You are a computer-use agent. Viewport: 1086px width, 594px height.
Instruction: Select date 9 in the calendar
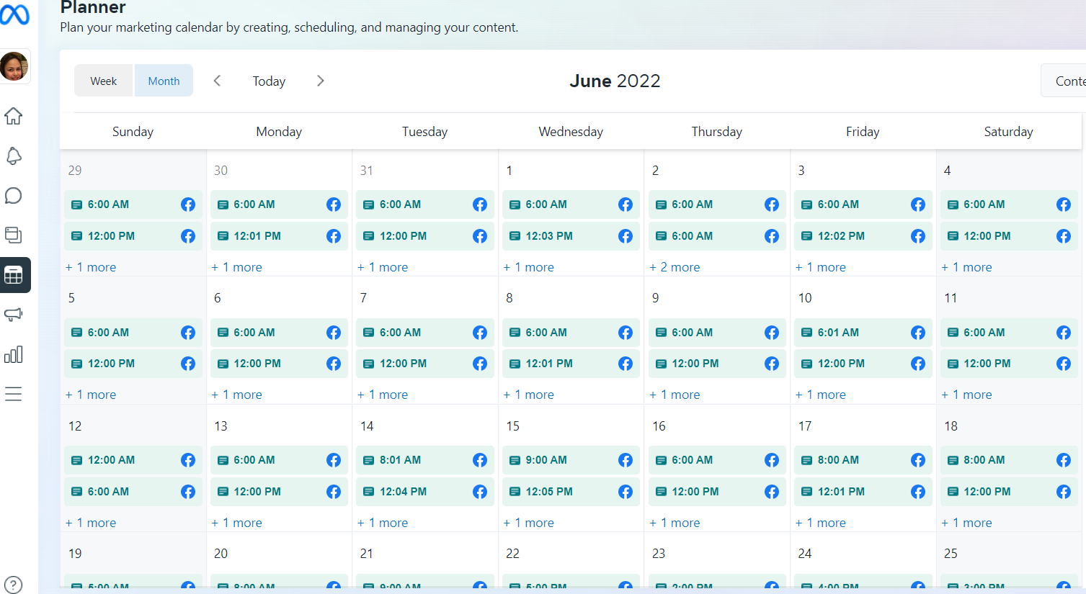pos(655,298)
